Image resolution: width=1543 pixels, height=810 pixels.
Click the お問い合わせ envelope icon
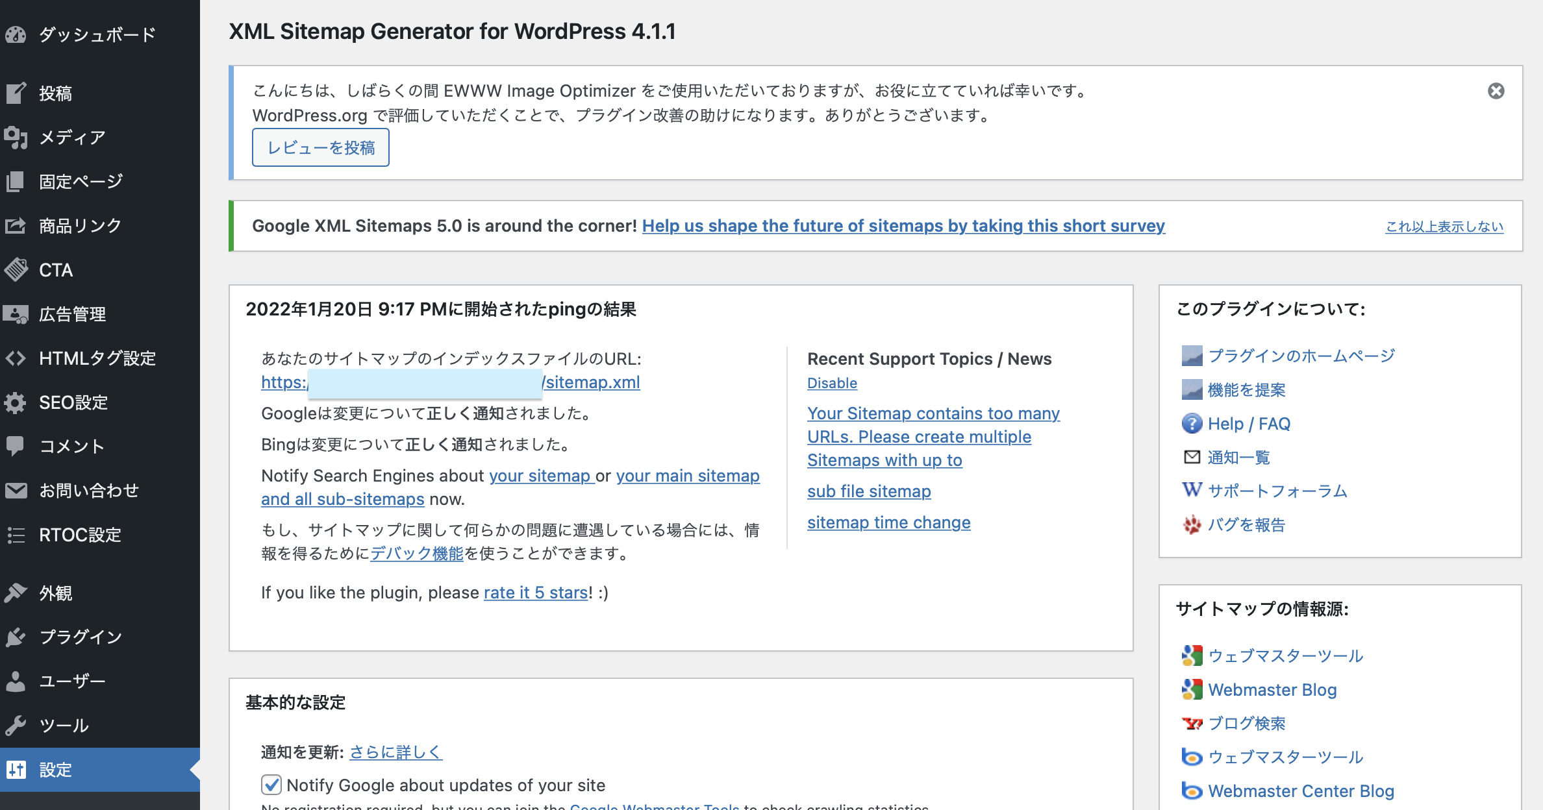click(x=16, y=490)
